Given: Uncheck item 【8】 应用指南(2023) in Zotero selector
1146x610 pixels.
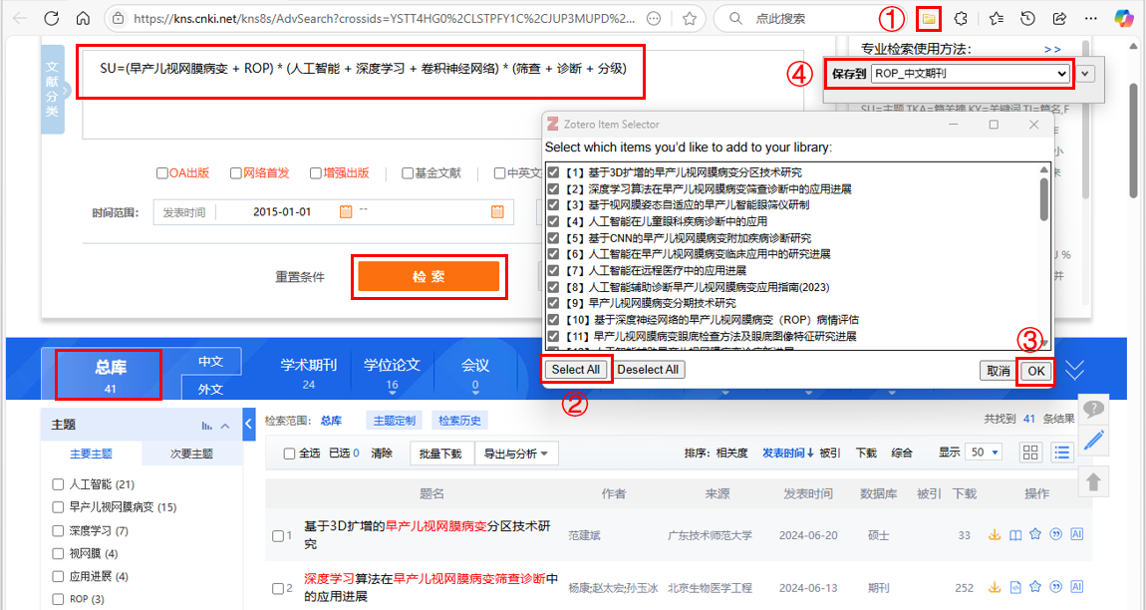Looking at the screenshot, I should click(553, 287).
